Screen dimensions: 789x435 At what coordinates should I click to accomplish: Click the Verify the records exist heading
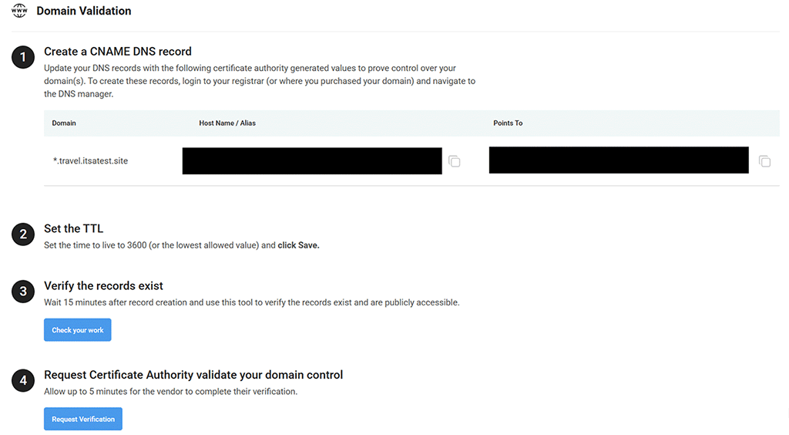(103, 286)
